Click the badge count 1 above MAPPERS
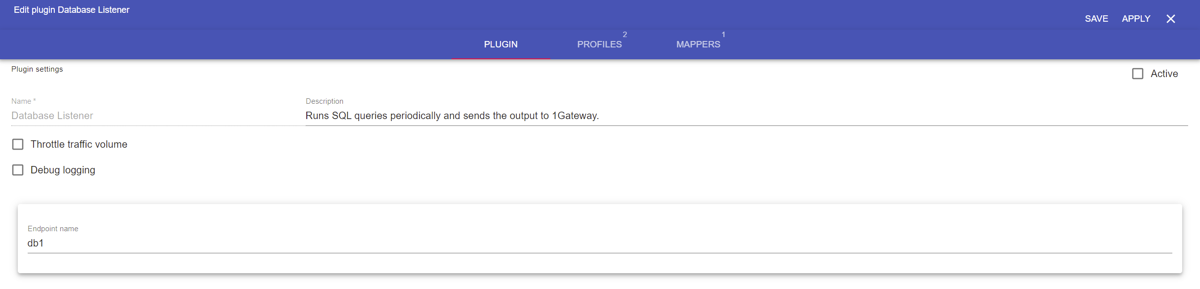The height and width of the screenshot is (289, 1200). (x=723, y=35)
